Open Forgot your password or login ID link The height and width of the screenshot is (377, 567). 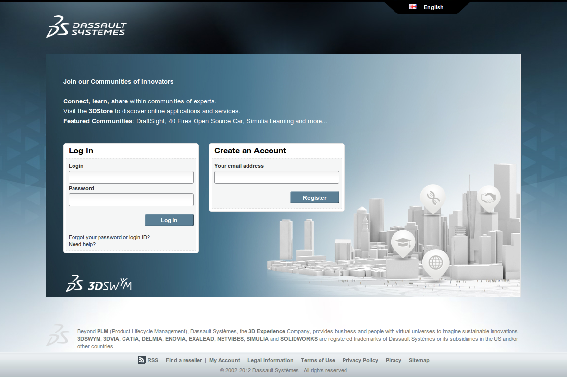coord(109,237)
